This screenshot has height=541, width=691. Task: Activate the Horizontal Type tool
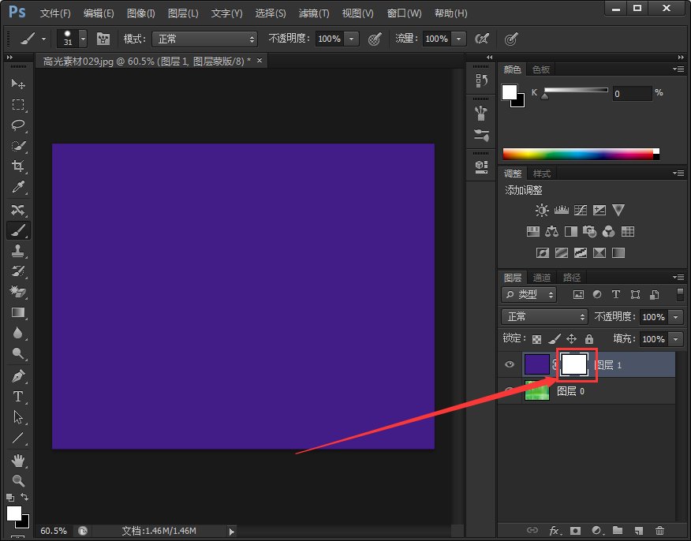[x=17, y=397]
